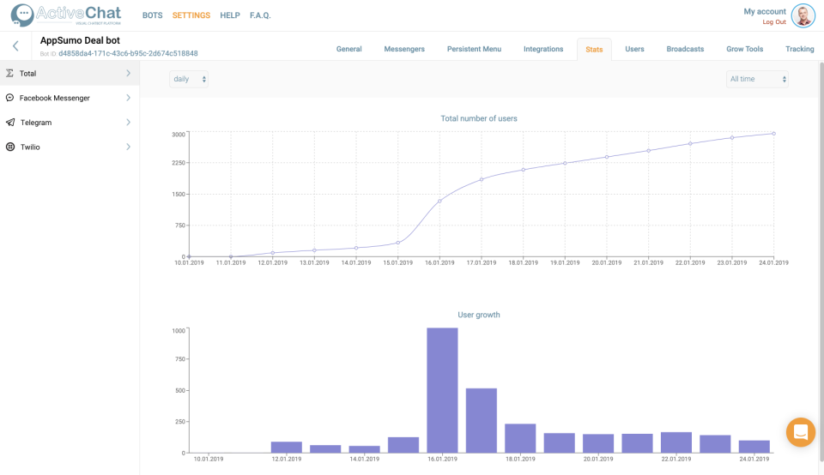Go to the Grow Tools tab
Screen dimensions: 824x475
coord(745,49)
